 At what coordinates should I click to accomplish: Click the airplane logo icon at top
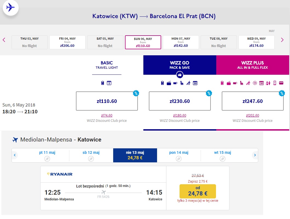pos(10,8)
